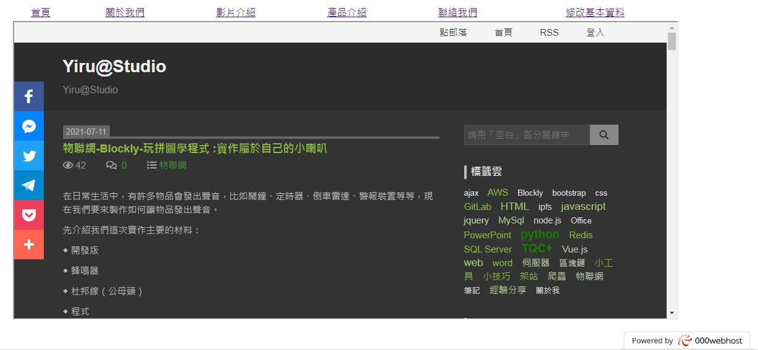Viewport: 758px width, 350px height.
Task: Select the node.js tag
Action: pos(548,220)
